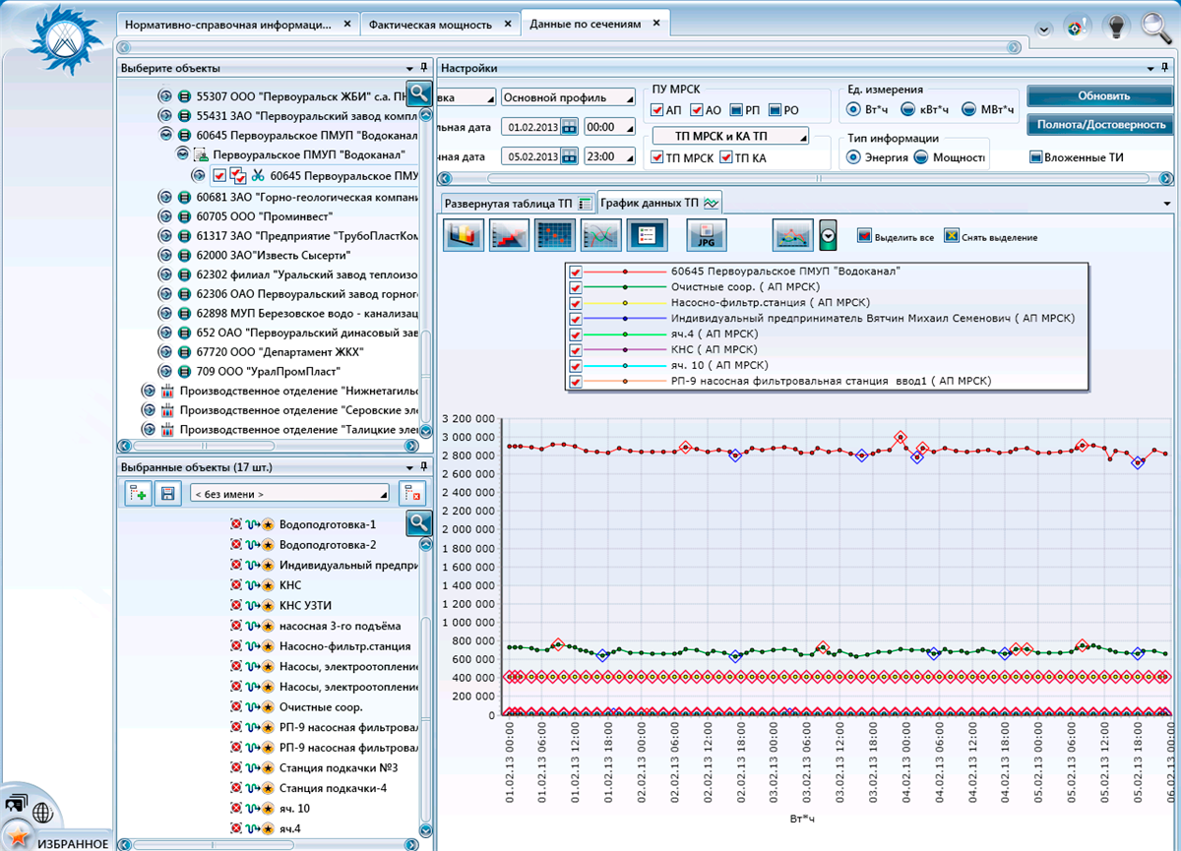Select the МВт*ч unit radio button
The width and height of the screenshot is (1181, 851).
pos(969,109)
